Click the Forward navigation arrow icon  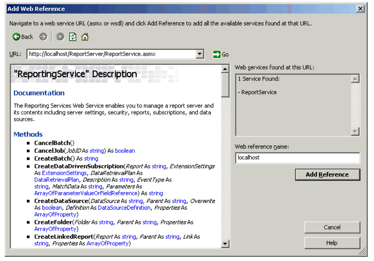tap(43, 37)
